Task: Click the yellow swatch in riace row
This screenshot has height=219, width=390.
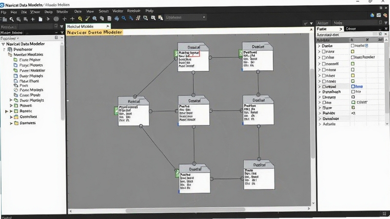Action: (x=352, y=52)
